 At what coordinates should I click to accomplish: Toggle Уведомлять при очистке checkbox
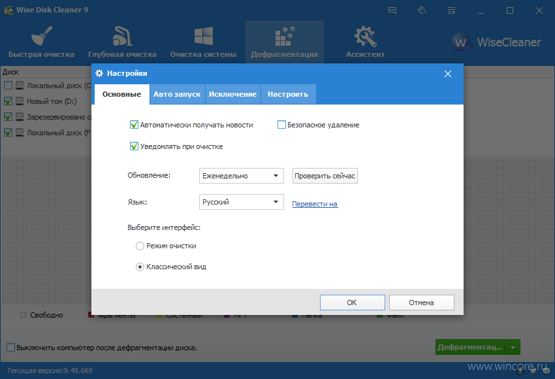point(134,146)
